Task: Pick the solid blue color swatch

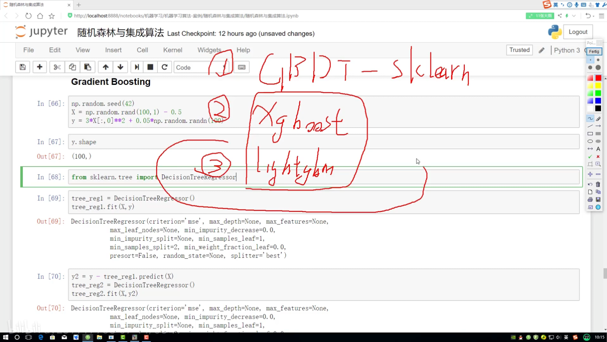Action: click(598, 101)
